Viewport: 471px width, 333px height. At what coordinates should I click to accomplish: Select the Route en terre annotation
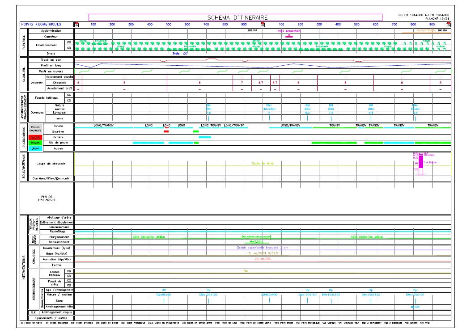pyautogui.click(x=263, y=164)
